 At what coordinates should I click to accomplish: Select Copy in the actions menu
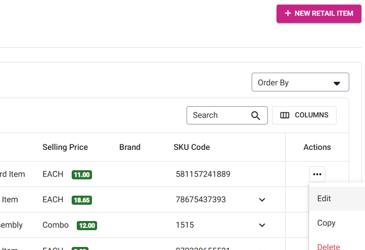(x=326, y=223)
